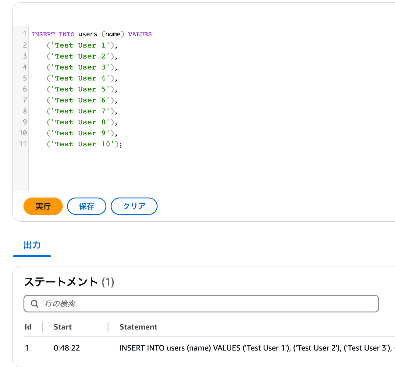Click code line 'Test User 2'
This screenshot has height=367, width=395.
(82, 56)
